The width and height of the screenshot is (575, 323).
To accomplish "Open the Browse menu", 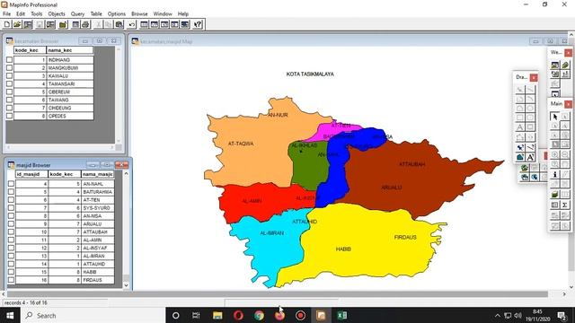I will 139,14.
